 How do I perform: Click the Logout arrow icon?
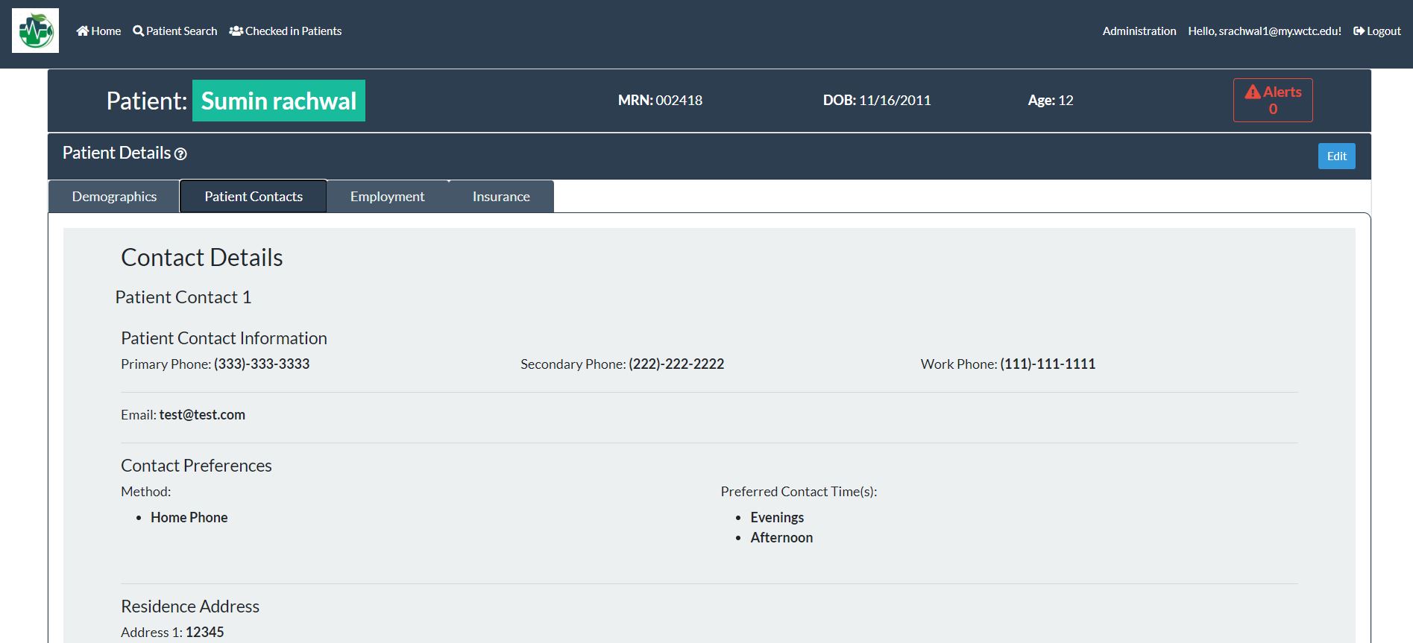point(1359,31)
